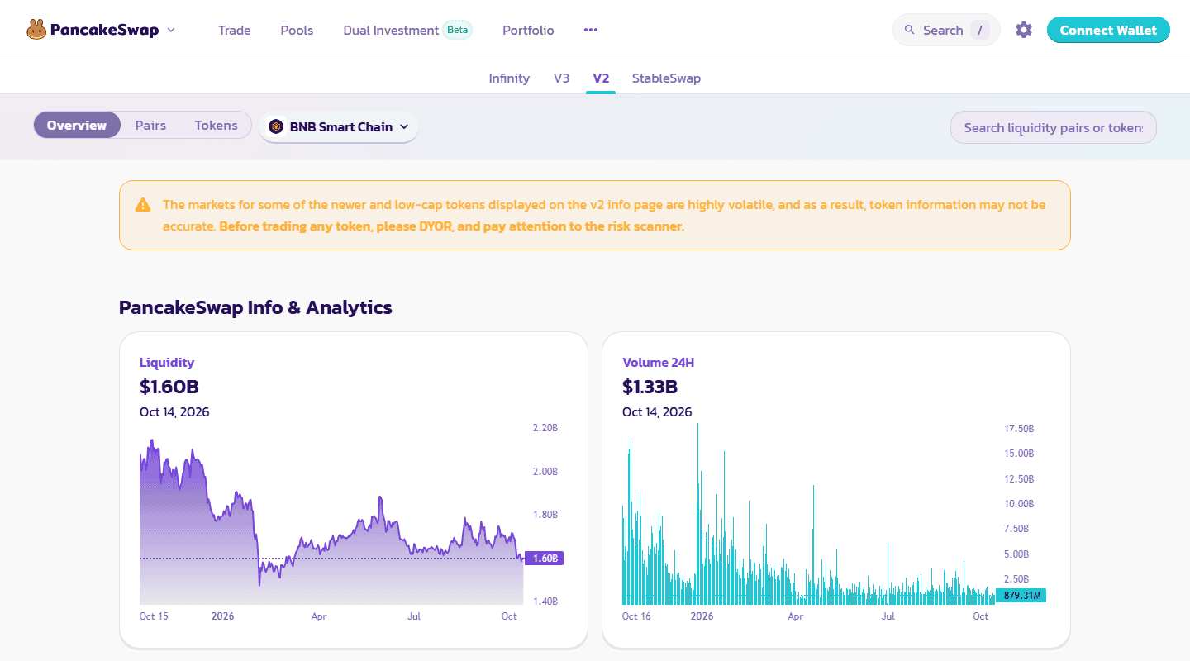Click the slash shortcut badge in Search

(979, 30)
